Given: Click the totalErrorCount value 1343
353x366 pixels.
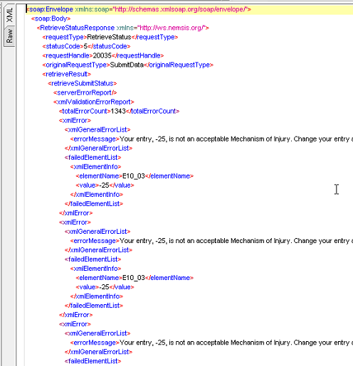Looking at the screenshot, I should (x=118, y=111).
